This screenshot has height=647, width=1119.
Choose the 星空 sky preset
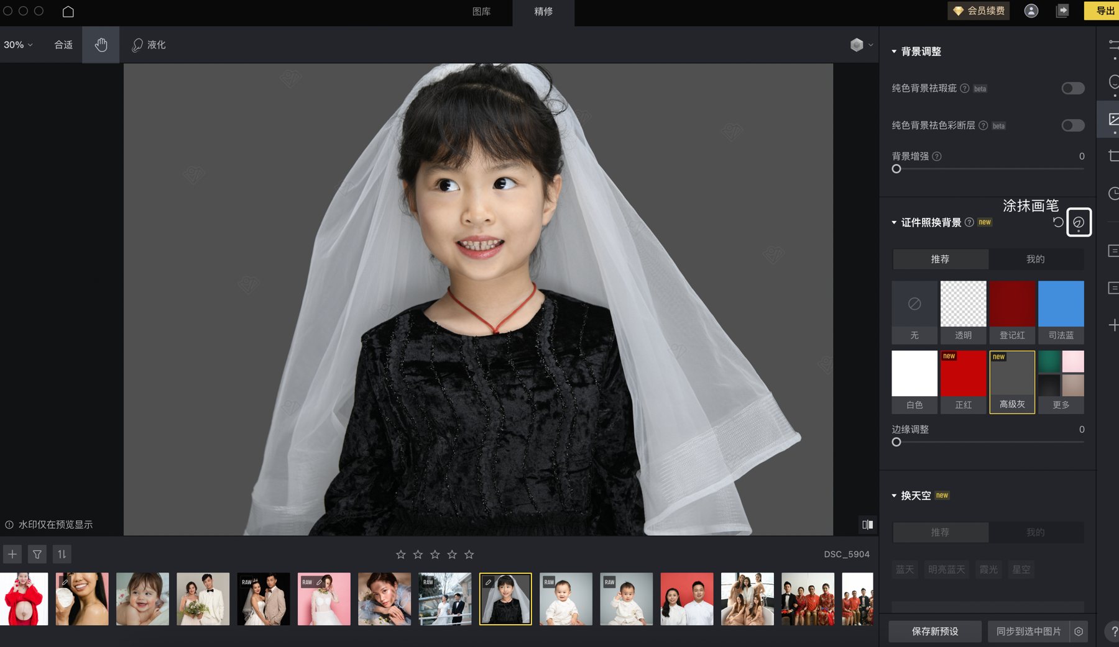click(1021, 569)
